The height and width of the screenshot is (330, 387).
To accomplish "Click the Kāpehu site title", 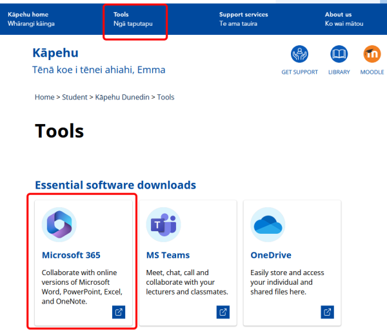I will [55, 53].
